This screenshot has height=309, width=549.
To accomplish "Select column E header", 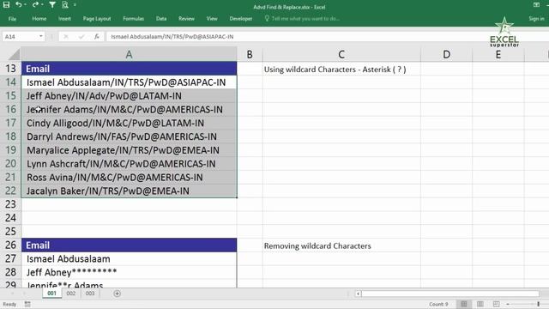I will tap(498, 55).
